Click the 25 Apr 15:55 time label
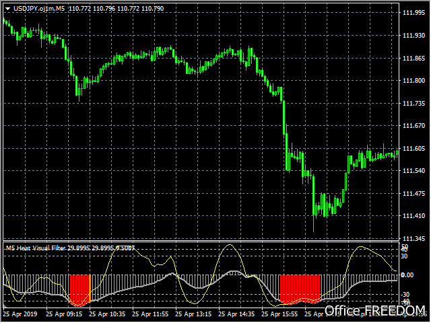 (x=279, y=314)
